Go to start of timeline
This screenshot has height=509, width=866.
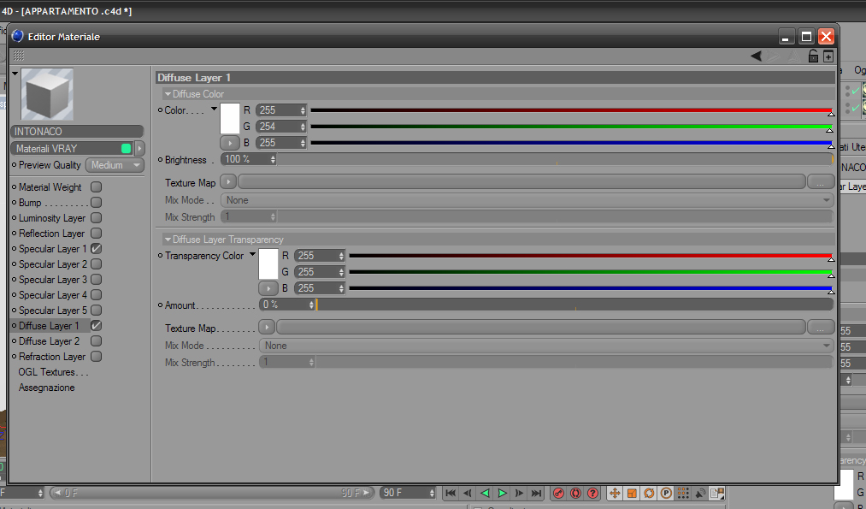(451, 493)
